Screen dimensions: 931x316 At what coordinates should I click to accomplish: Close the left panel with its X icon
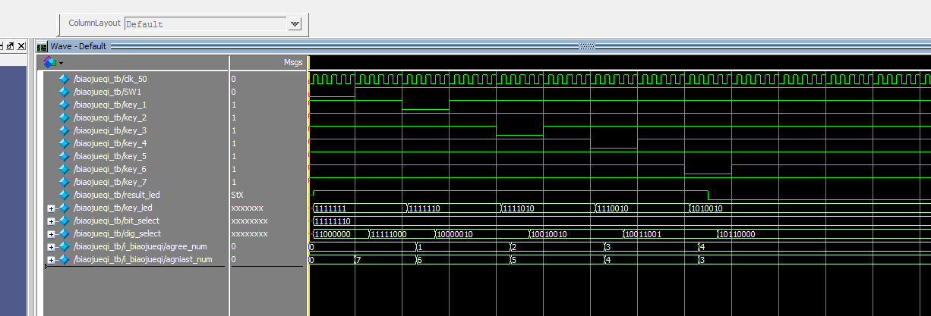[x=21, y=47]
